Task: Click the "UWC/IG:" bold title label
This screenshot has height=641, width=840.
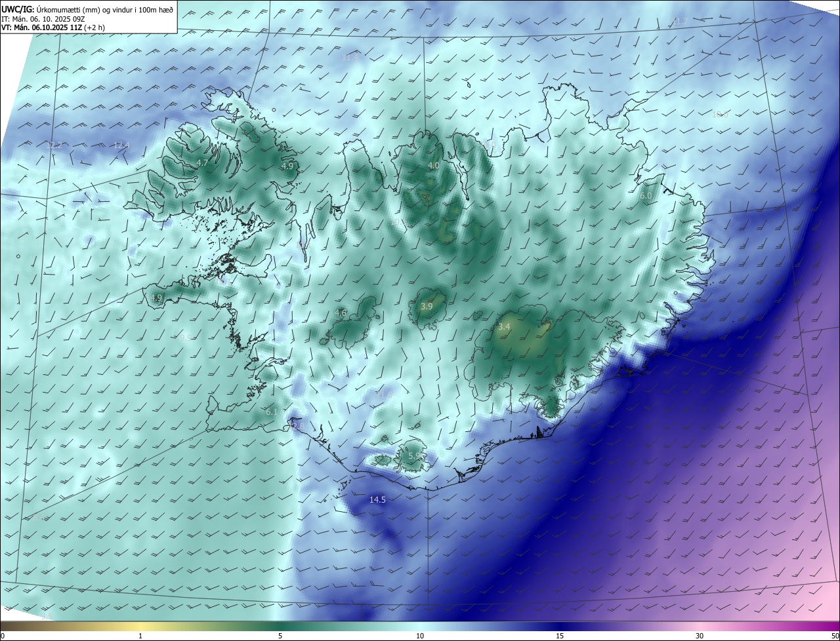Action: 18,9
